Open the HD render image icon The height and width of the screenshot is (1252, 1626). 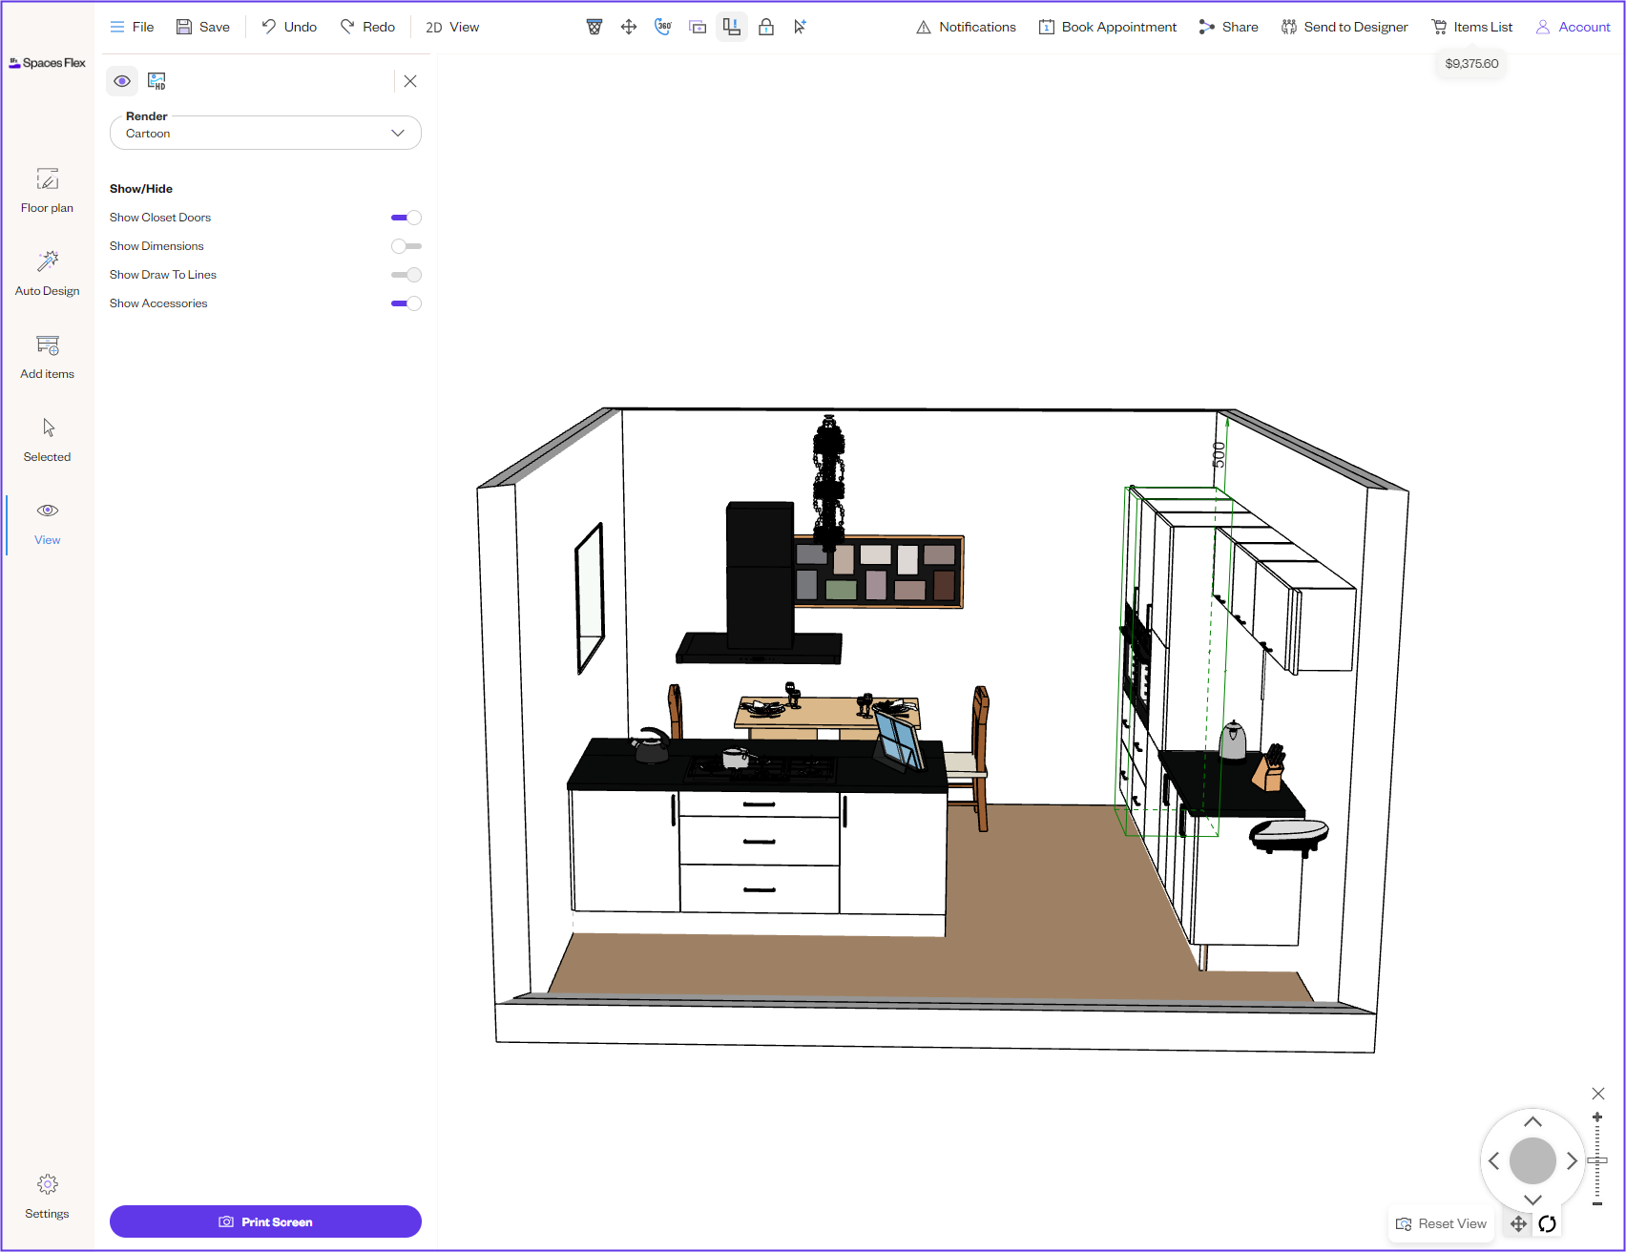[x=156, y=81]
